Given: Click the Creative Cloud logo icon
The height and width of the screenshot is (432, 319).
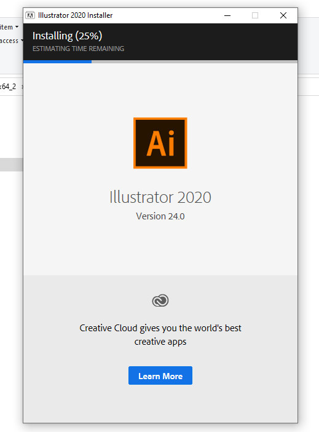Looking at the screenshot, I should point(160,300).
